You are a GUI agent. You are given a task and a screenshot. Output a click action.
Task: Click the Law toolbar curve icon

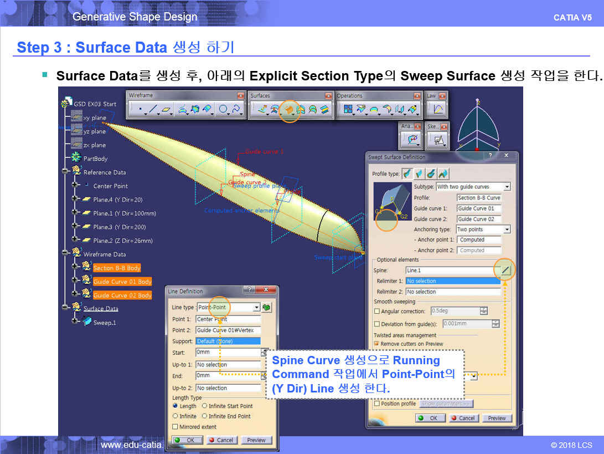pos(438,110)
